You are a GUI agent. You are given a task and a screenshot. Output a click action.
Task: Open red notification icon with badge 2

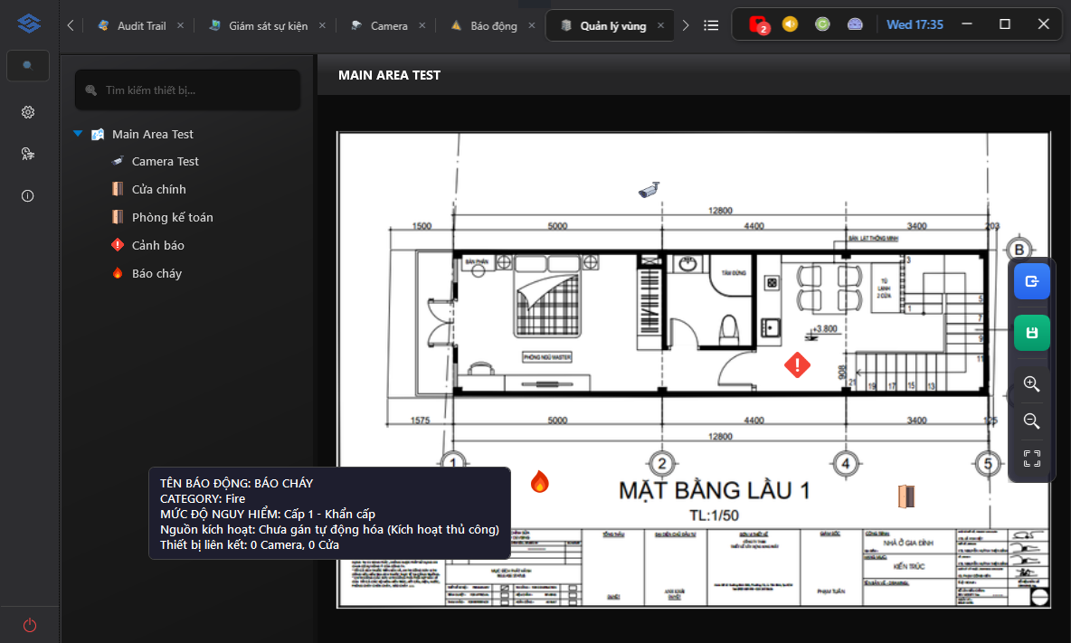click(759, 25)
